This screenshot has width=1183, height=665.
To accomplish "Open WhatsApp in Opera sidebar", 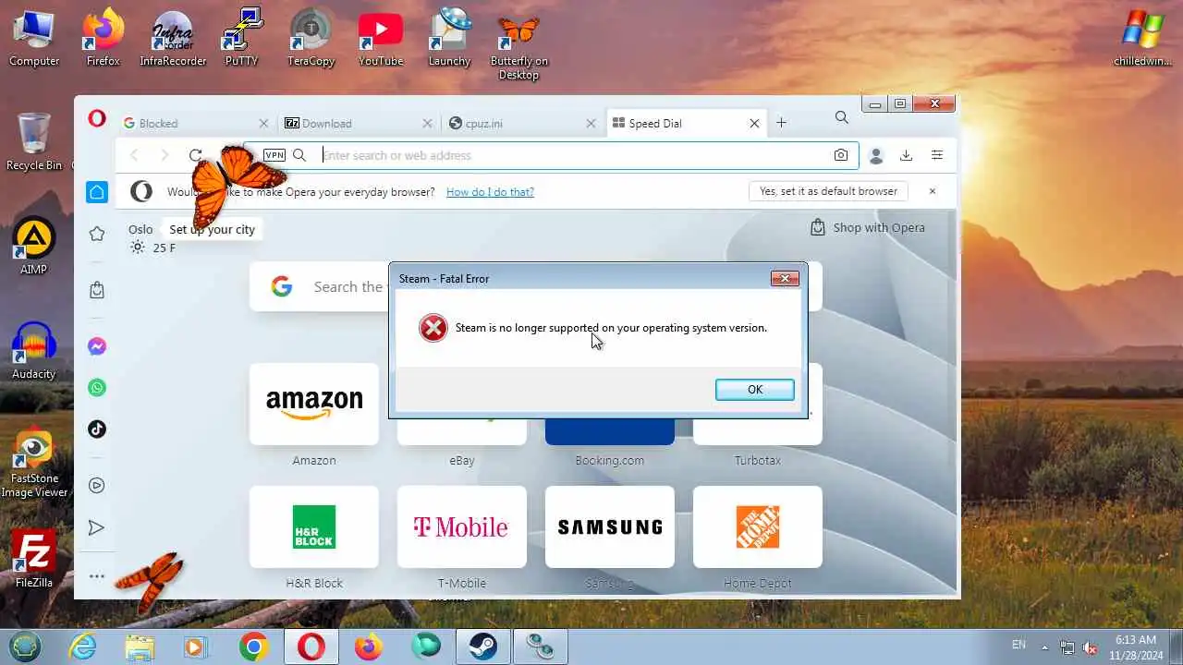I will pos(97,388).
